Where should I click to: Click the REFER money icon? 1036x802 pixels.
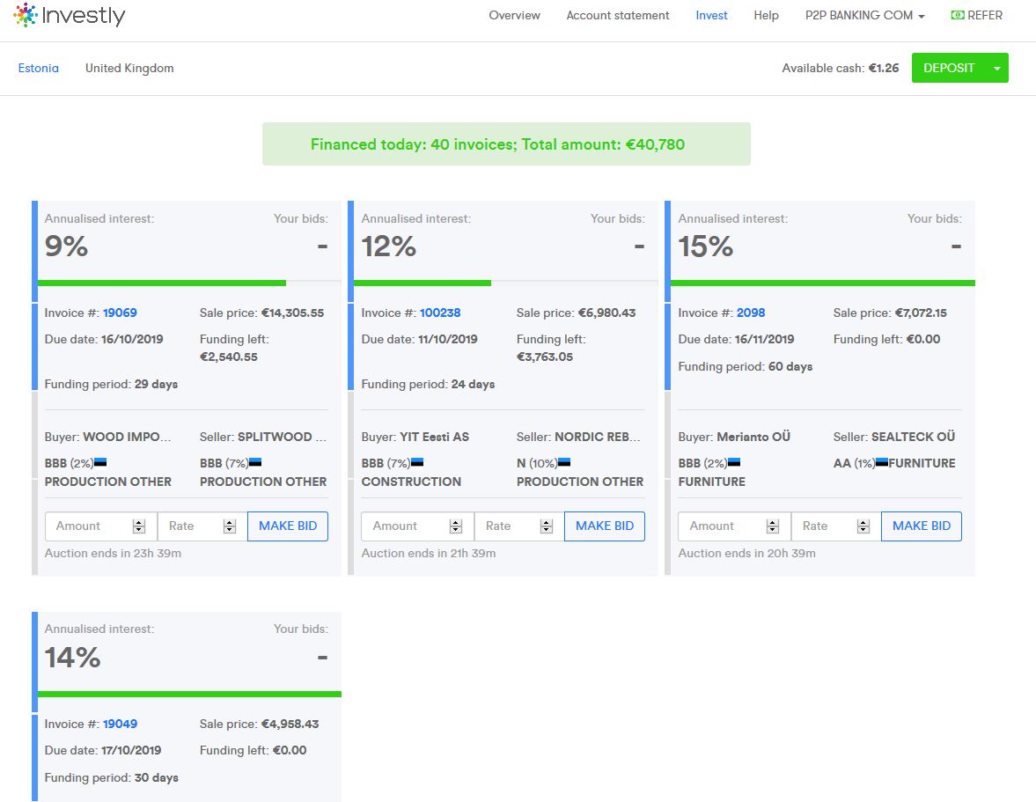pyautogui.click(x=958, y=15)
